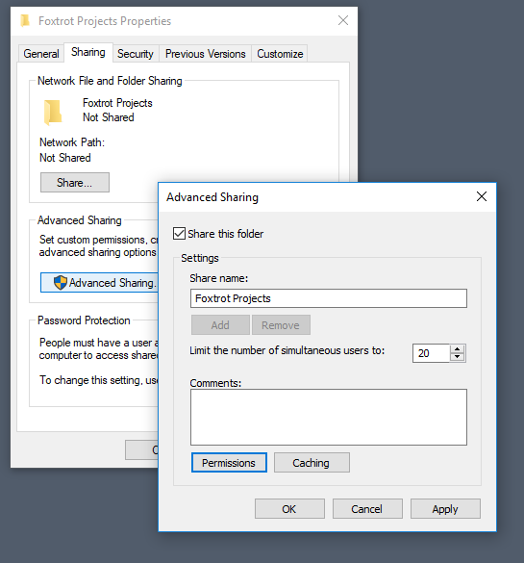Click the 'Limit the number of simultaneous users to:' label
The width and height of the screenshot is (524, 563).
point(287,350)
